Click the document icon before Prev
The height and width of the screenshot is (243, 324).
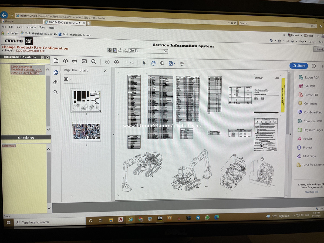[x=115, y=50]
